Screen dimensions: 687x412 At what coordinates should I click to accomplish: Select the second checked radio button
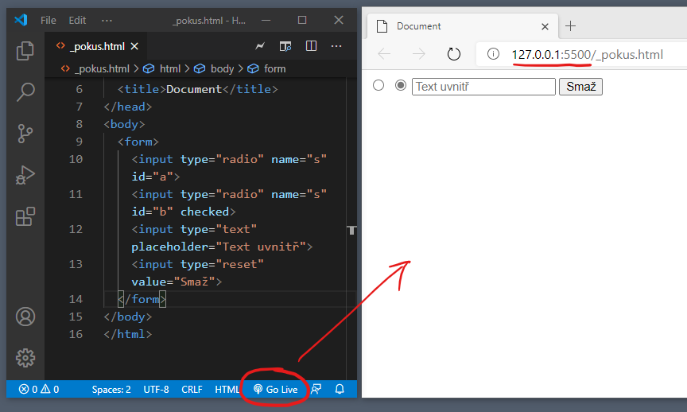pyautogui.click(x=401, y=85)
